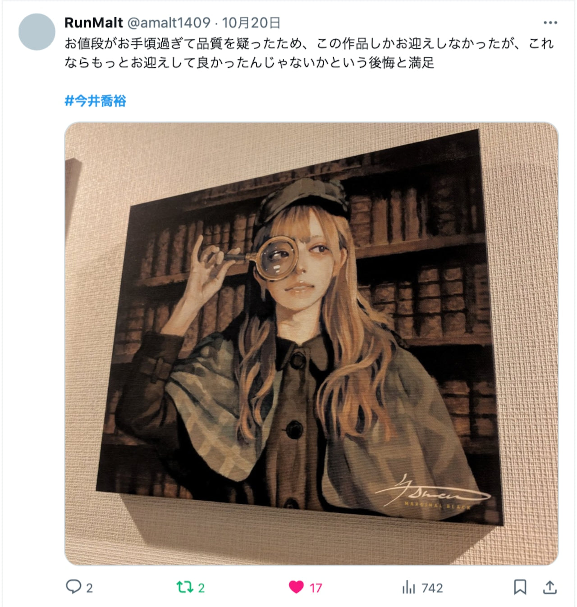
Task: Click the share upload arrow icon
Action: (550, 587)
